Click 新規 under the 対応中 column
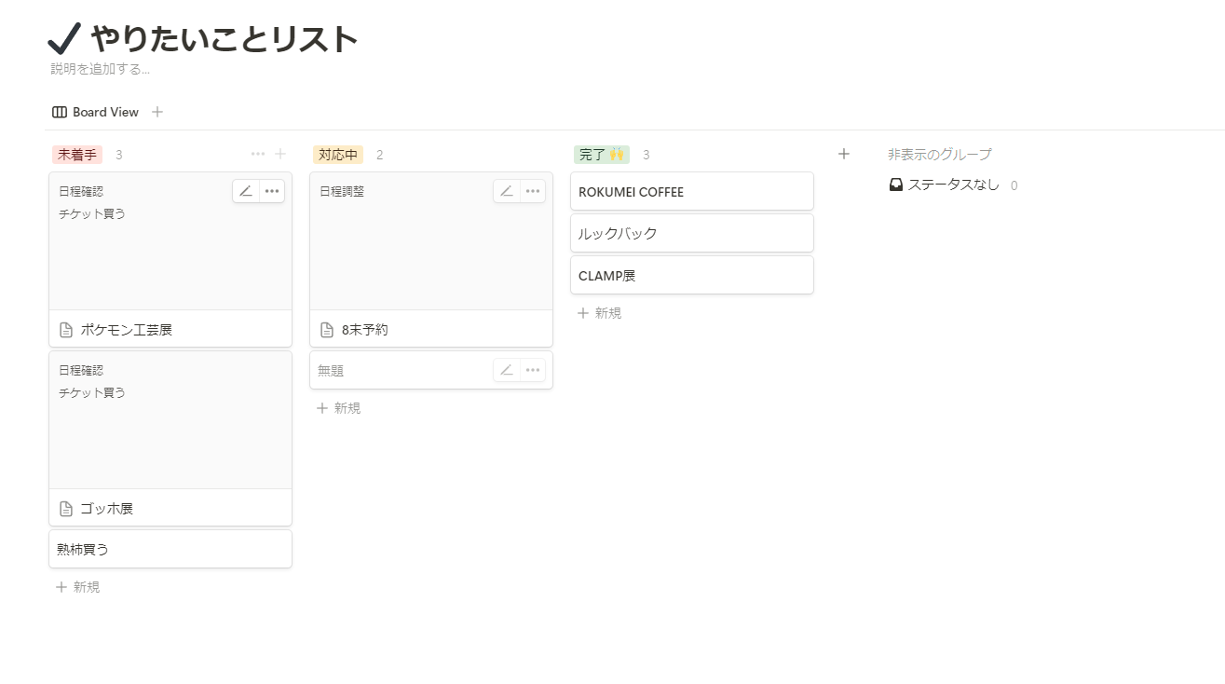The image size is (1225, 684). pos(339,408)
